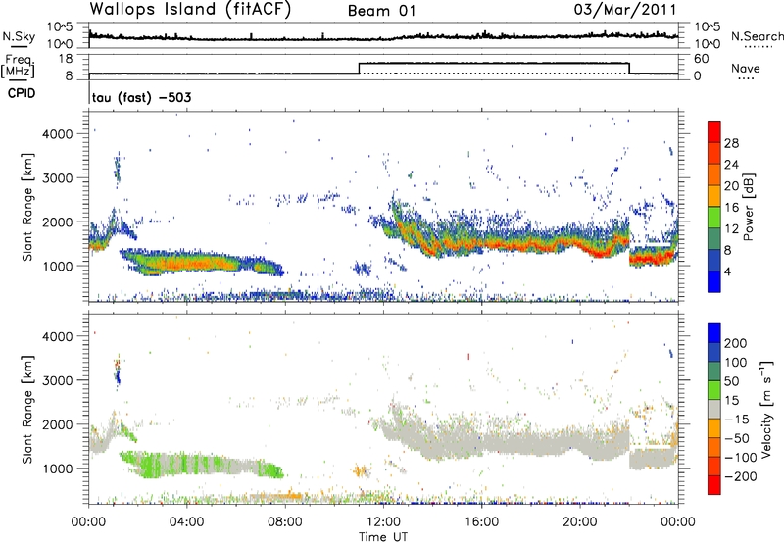Click the '20:00' time axis tick
This screenshot has height=543, width=784.
pos(579,522)
